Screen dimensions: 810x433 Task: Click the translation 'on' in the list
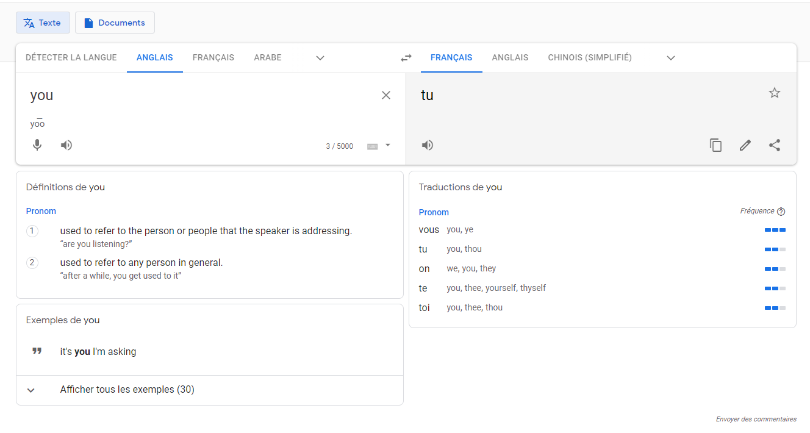(x=425, y=269)
